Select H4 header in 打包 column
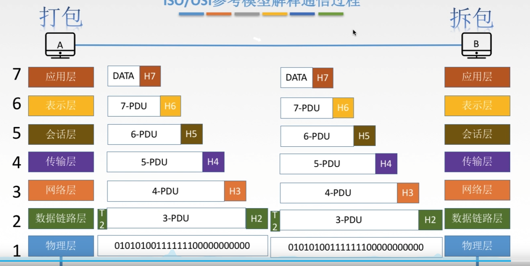Viewport: 530px width, 266px height. tap(213, 162)
